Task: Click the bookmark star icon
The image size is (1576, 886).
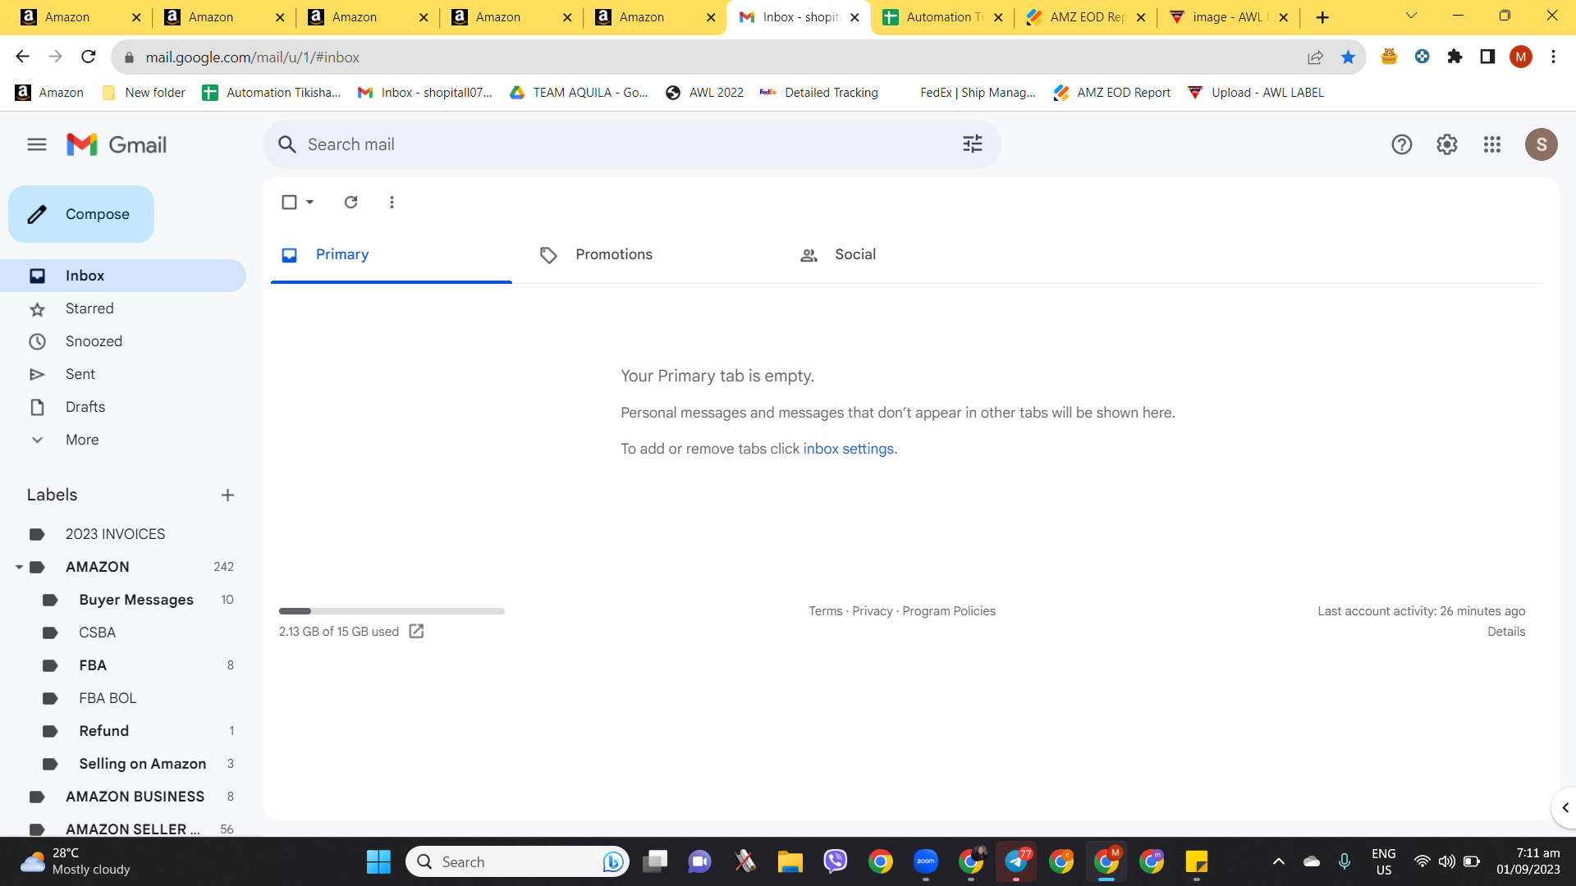Action: (1348, 57)
